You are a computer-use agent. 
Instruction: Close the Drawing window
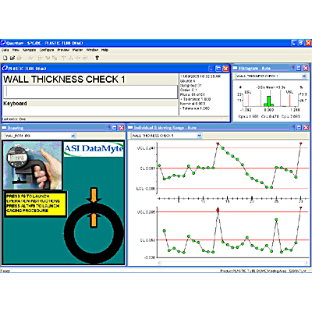coord(122,128)
